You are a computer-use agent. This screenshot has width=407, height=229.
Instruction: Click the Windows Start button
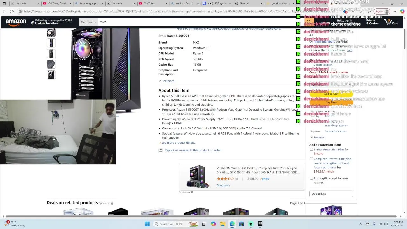[x=147, y=224]
